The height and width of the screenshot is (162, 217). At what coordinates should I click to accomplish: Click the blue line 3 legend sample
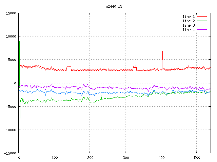tap(202, 25)
